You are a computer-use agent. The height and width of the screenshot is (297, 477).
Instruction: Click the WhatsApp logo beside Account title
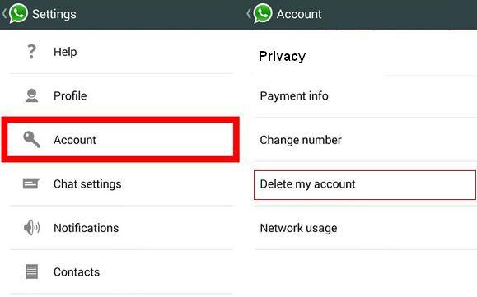tap(263, 14)
